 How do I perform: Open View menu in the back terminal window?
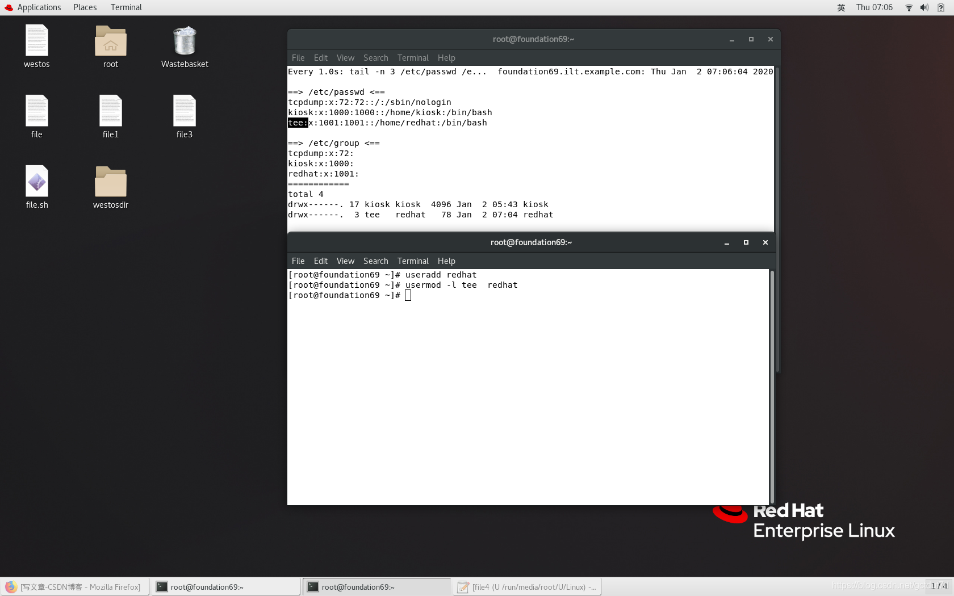coord(345,58)
